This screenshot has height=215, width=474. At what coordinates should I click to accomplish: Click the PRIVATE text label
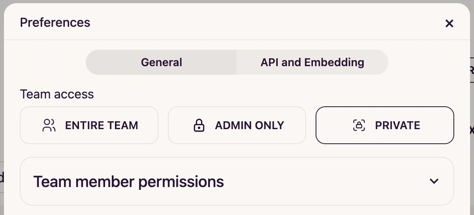(397, 126)
